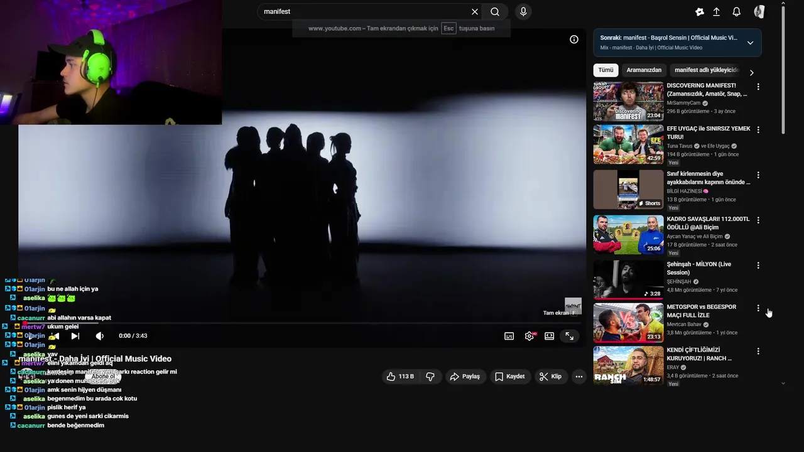Click the video progress bar
Image resolution: width=804 pixels, height=452 pixels.
(x=302, y=324)
